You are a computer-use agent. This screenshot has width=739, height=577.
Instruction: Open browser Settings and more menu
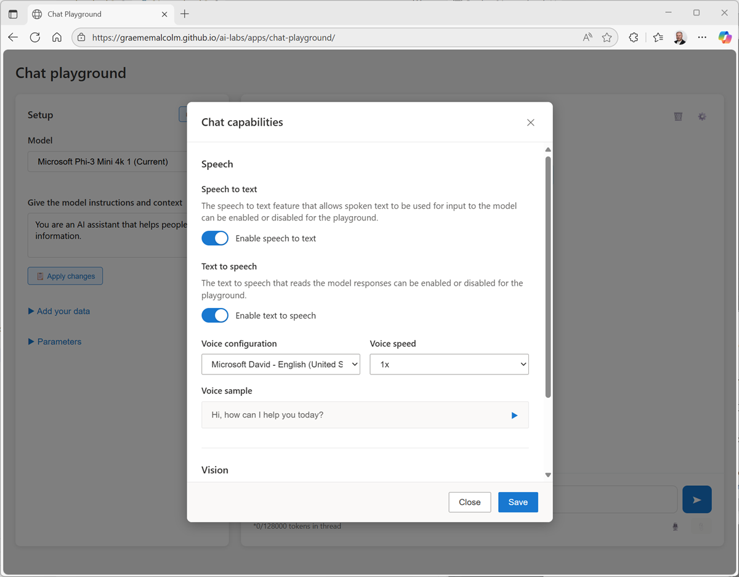(702, 38)
